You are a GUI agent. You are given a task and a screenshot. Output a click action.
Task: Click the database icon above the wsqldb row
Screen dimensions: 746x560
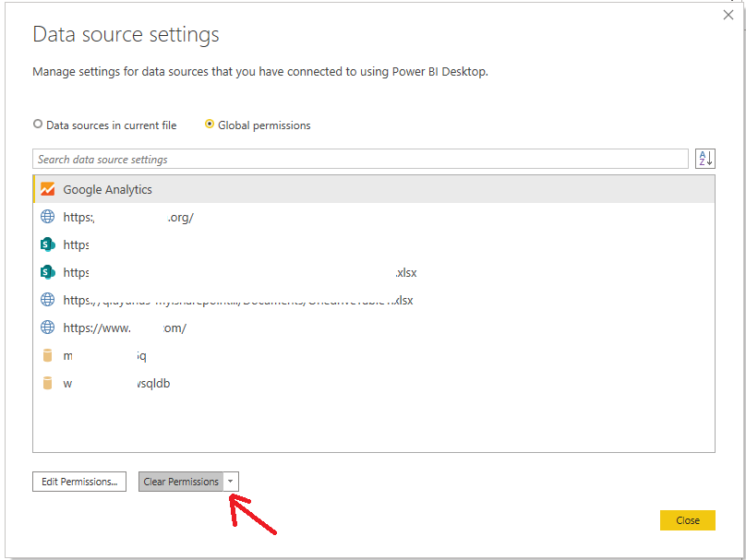tap(48, 355)
